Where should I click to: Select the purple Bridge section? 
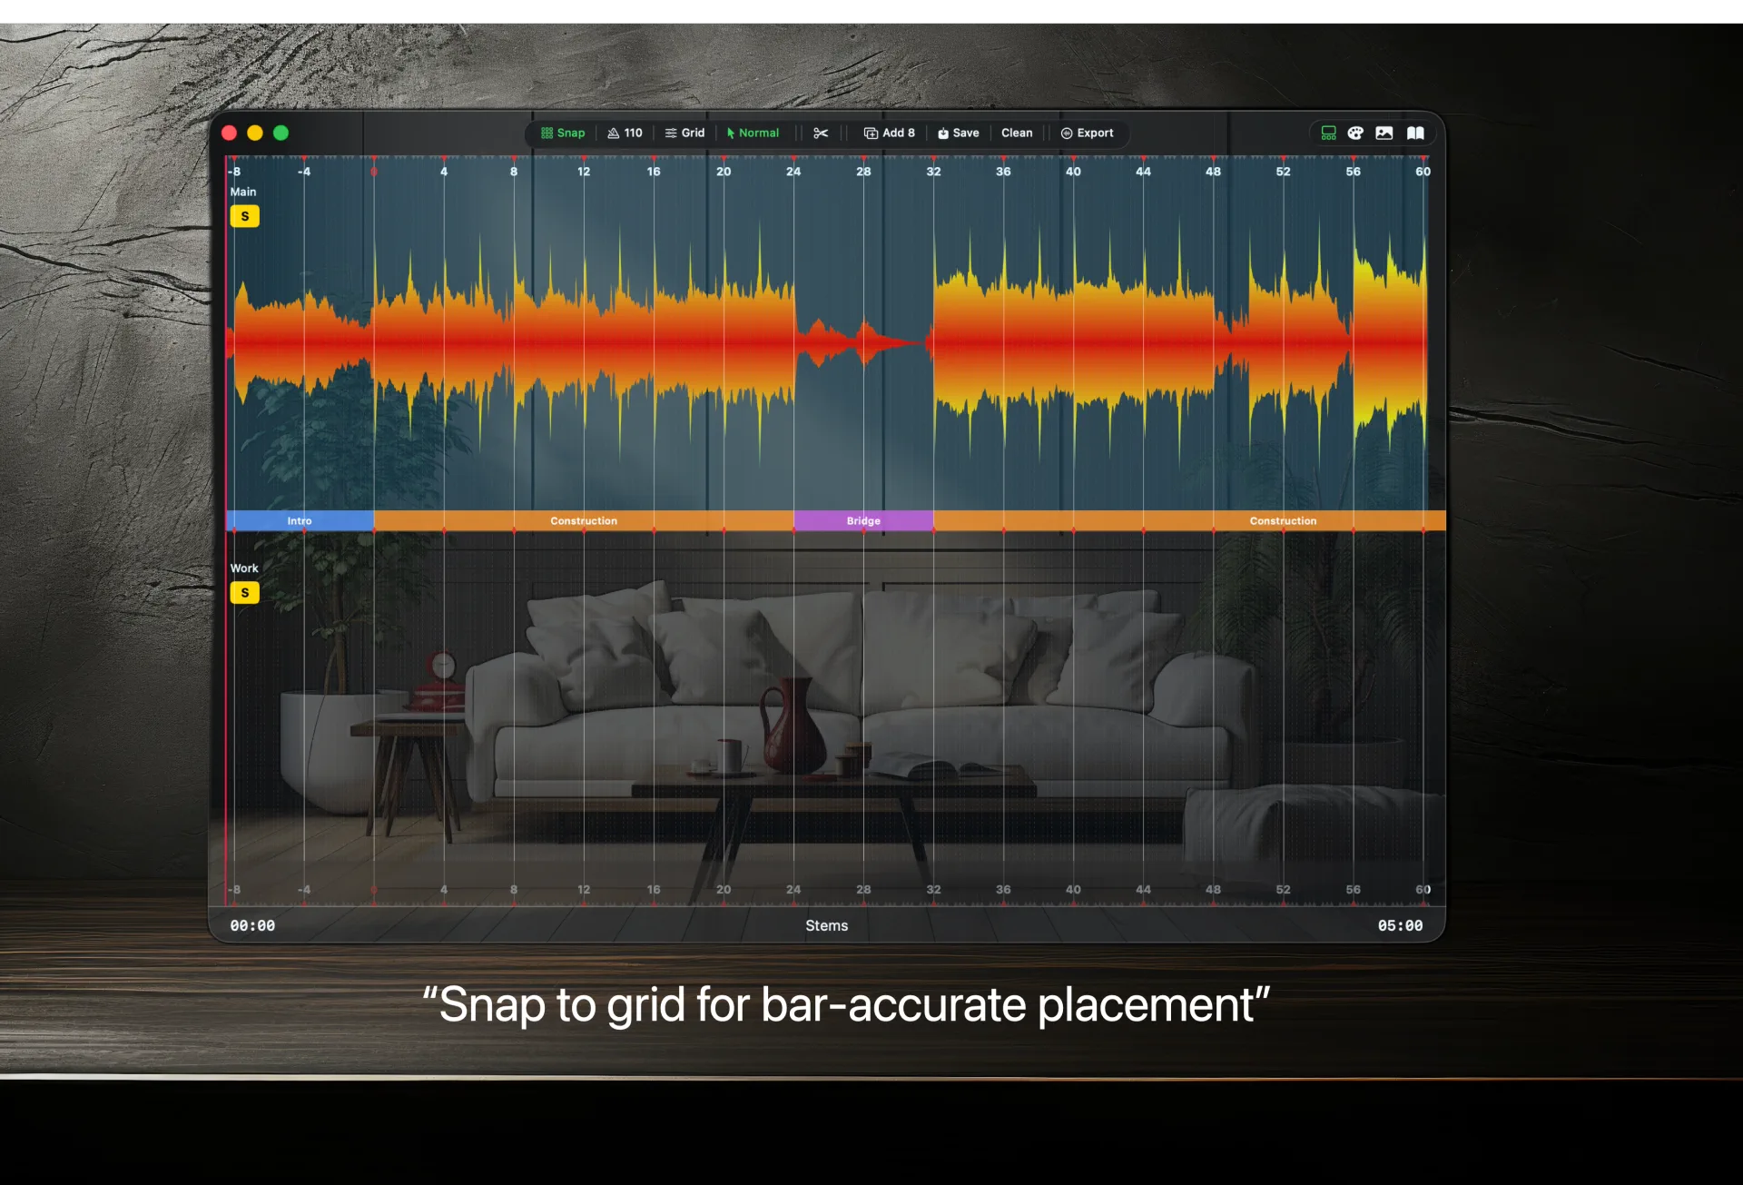coord(863,520)
